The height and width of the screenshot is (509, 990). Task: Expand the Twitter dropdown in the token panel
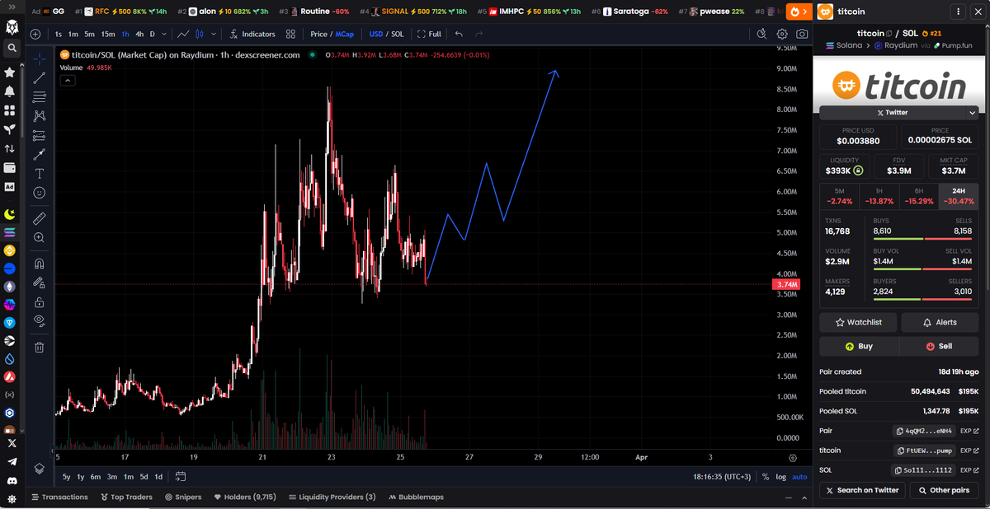click(972, 112)
